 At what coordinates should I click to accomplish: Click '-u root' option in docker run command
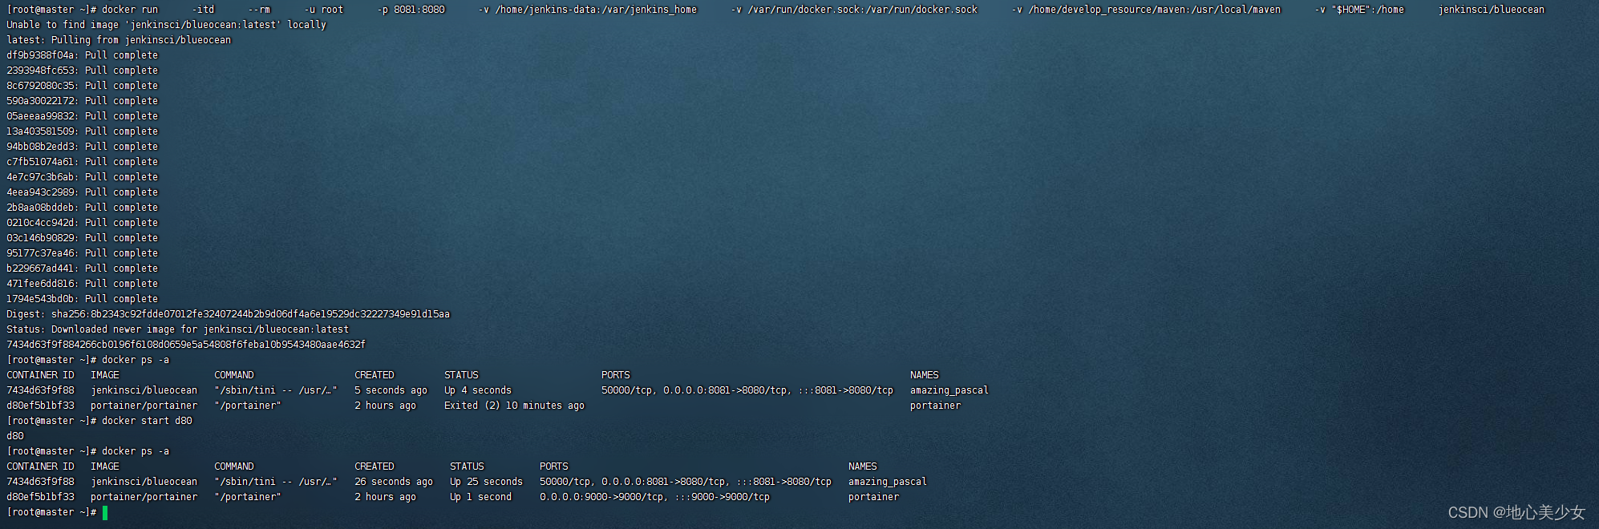pyautogui.click(x=324, y=10)
